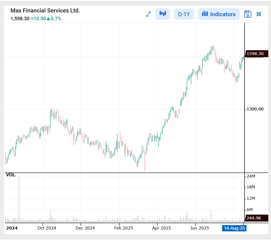Click the 18M volume axis label

point(251,187)
